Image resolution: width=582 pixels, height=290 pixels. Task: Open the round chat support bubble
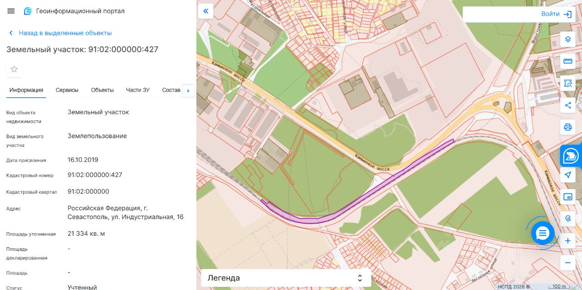(x=542, y=233)
